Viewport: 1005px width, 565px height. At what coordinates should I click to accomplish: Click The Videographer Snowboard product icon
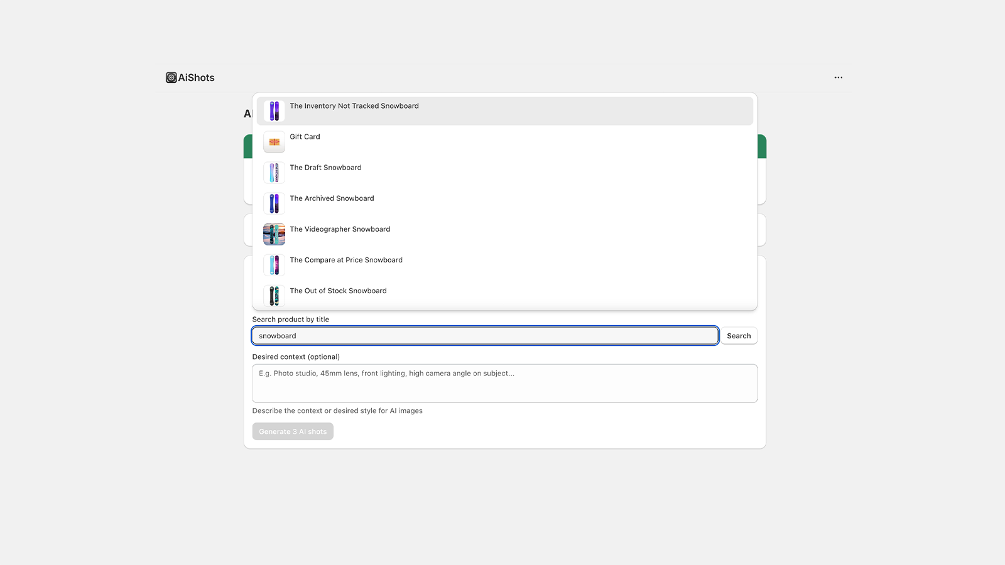point(274,234)
